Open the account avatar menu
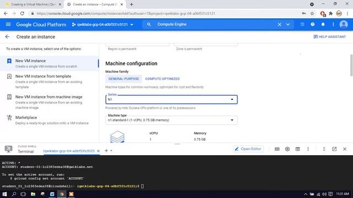 344,24
